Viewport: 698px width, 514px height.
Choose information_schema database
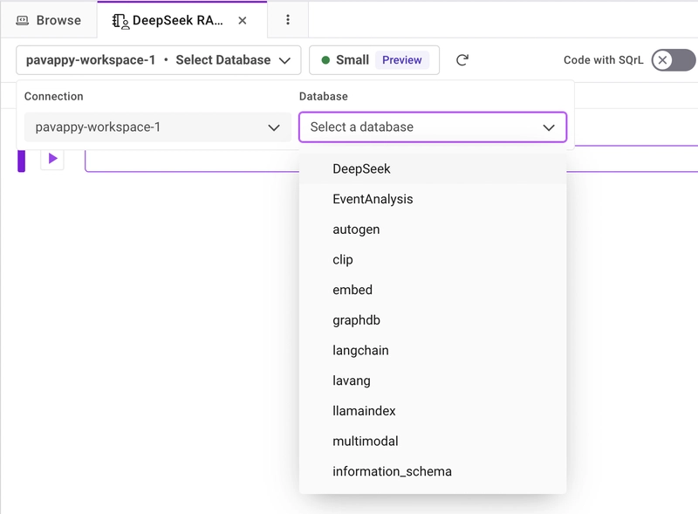click(x=433, y=471)
